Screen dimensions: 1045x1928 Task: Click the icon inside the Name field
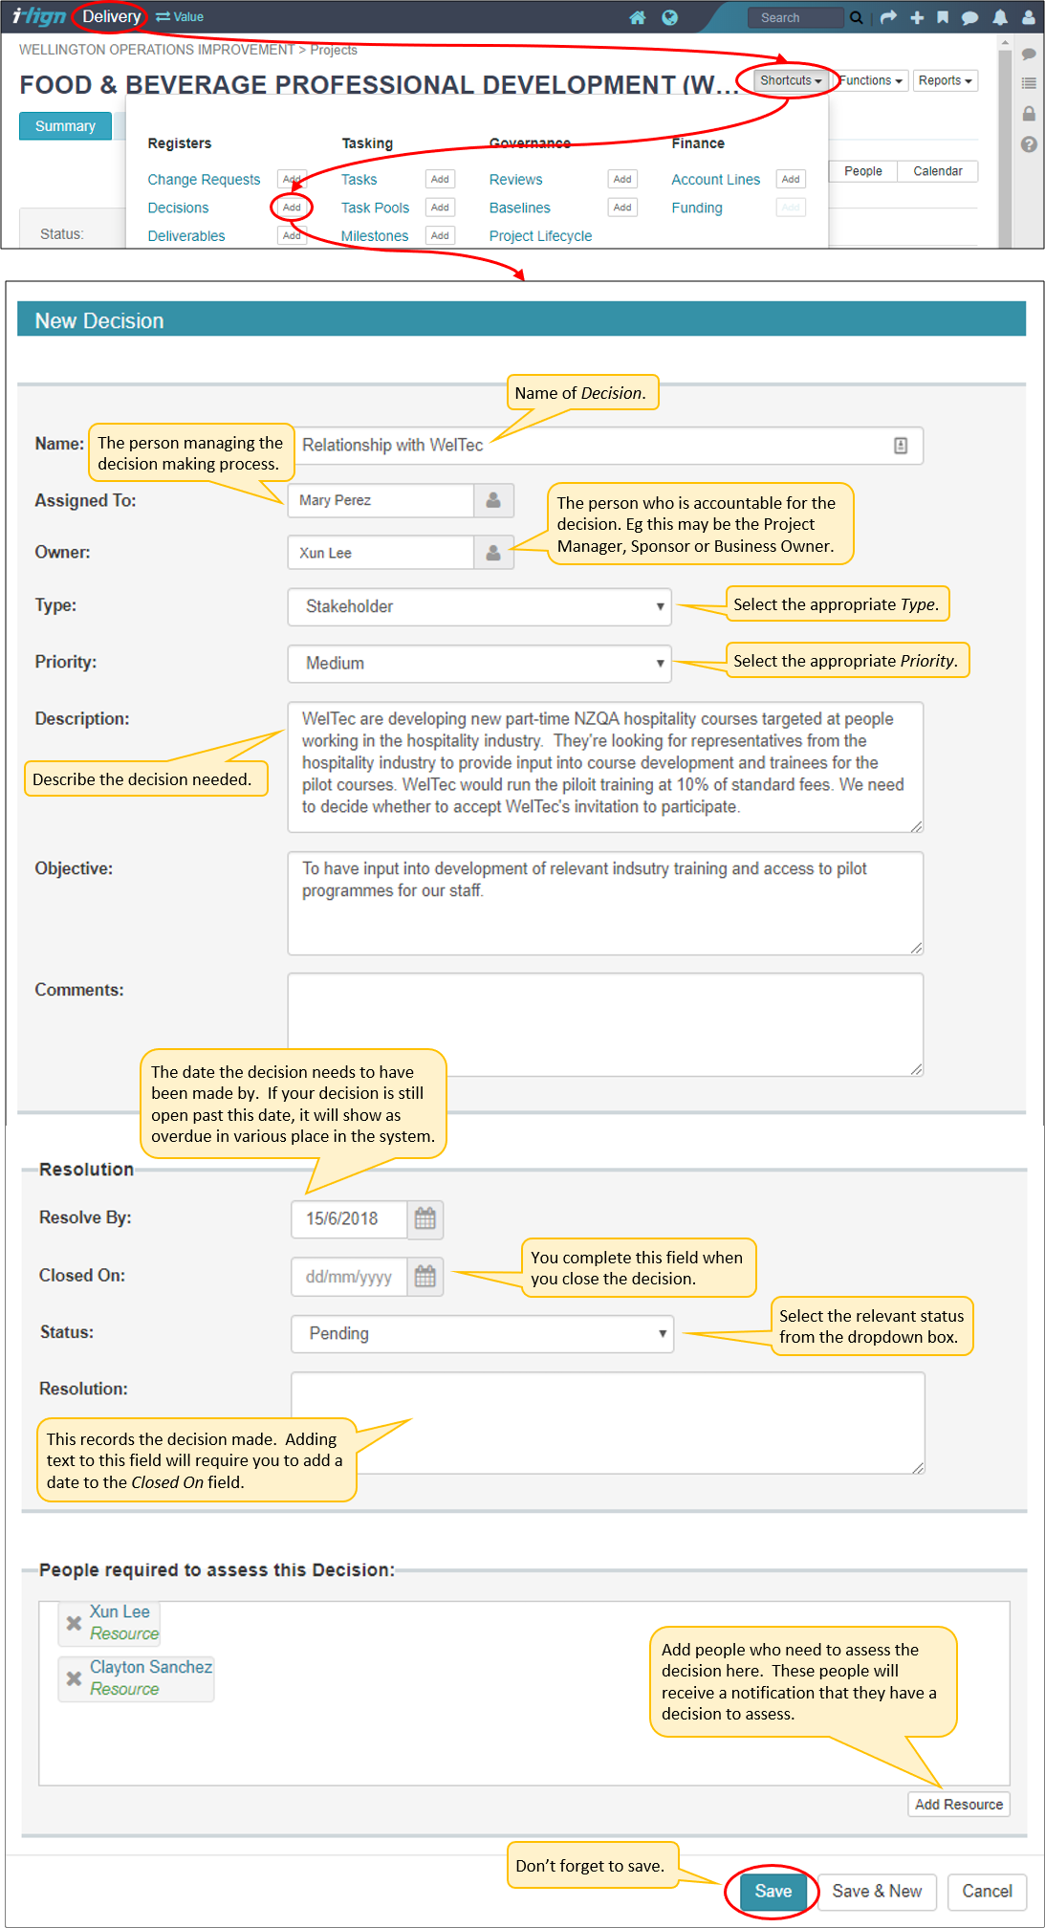(x=901, y=446)
